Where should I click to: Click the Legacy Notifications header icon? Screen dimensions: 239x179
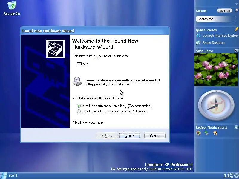(236, 127)
